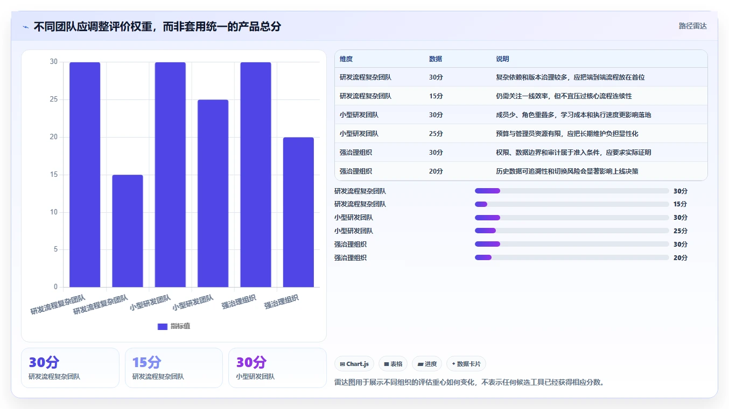Click the y-axis tick label 10
This screenshot has height=409, width=729.
(x=53, y=212)
